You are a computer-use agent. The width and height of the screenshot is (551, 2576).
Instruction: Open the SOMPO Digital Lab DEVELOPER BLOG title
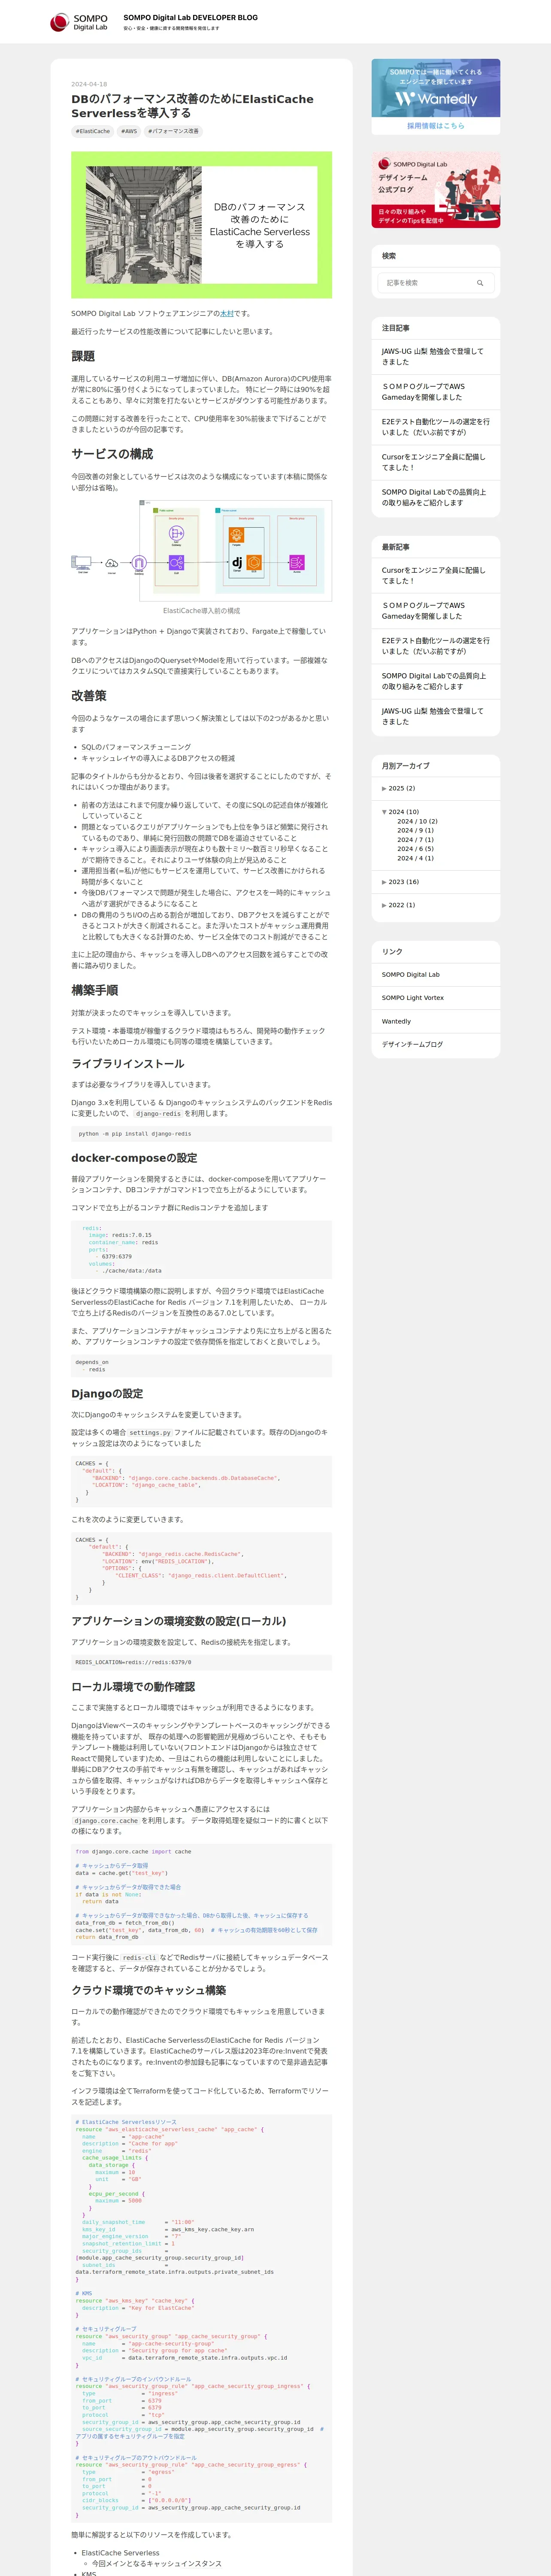coord(190,17)
